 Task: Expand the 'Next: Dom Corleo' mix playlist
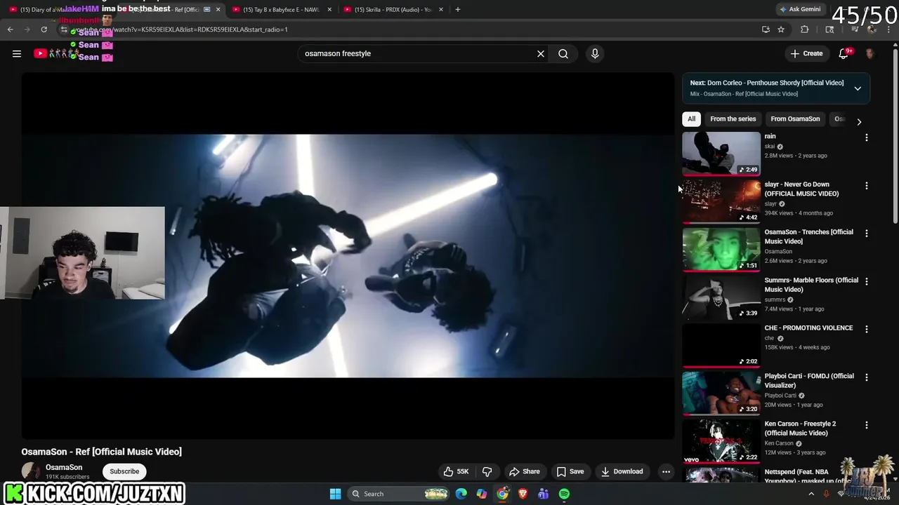point(858,88)
